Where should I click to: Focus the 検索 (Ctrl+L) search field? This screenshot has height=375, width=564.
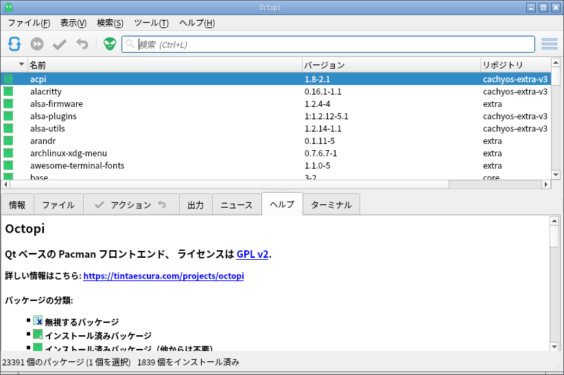click(x=328, y=45)
